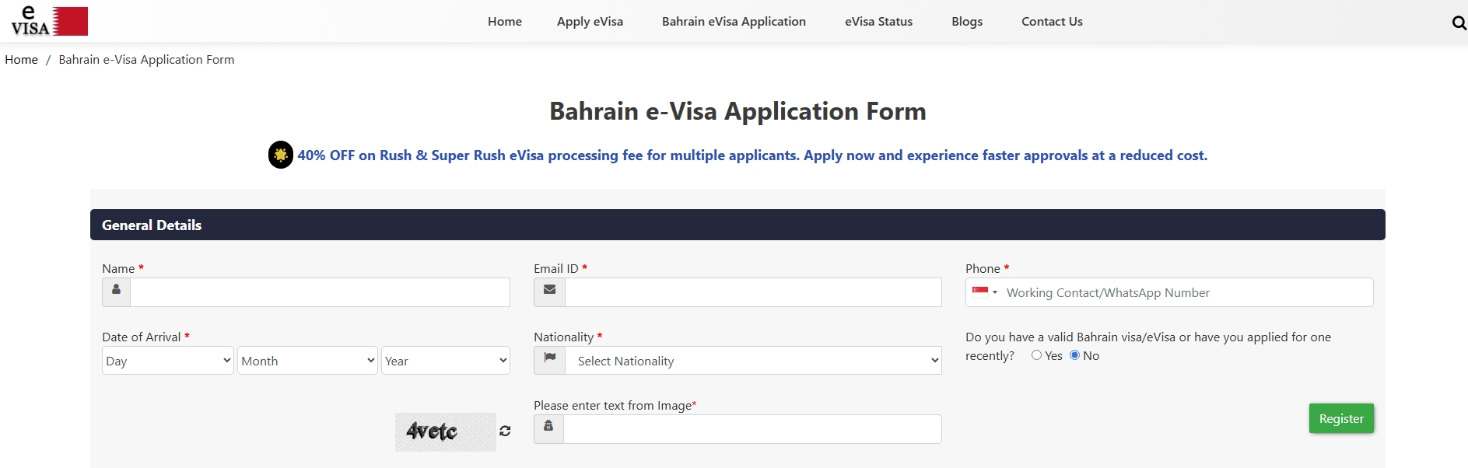Click the green Register button
The image size is (1468, 468).
pos(1341,418)
